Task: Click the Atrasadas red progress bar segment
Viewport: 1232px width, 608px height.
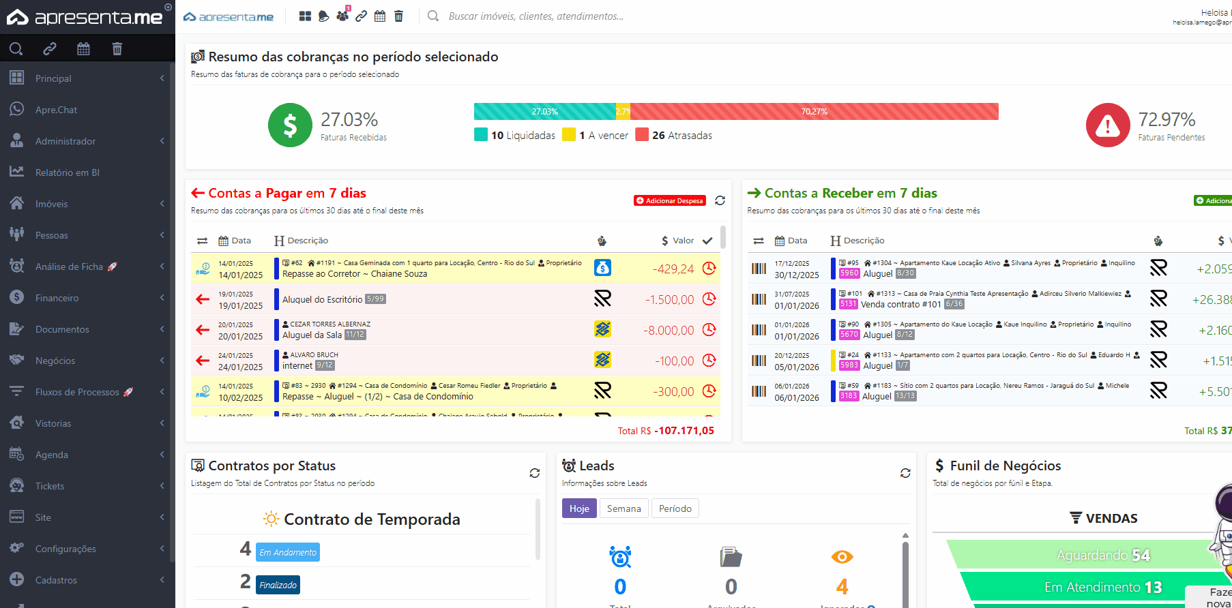Action: pos(814,111)
